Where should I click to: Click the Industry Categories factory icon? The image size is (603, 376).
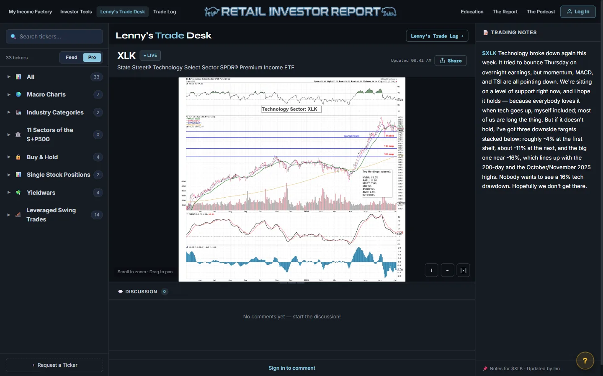[x=18, y=112]
